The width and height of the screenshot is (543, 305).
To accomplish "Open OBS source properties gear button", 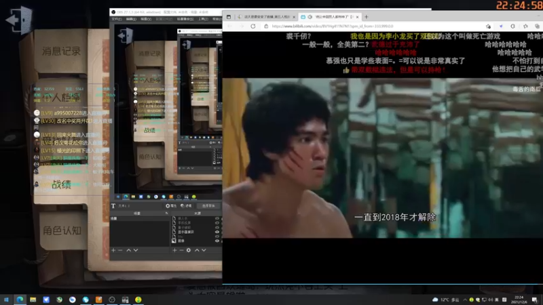I will point(170,206).
